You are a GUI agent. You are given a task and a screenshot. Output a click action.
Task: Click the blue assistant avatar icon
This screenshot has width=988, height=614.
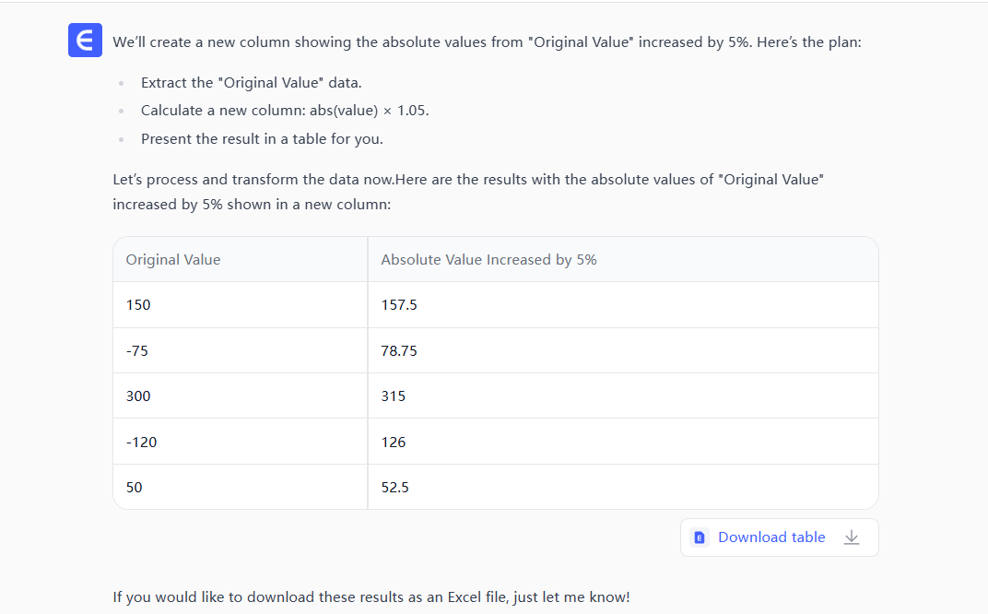click(x=85, y=41)
